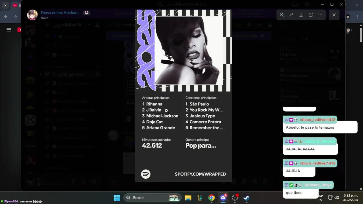Open the more options ellipsis in the viewer toolbar
This screenshot has width=363, height=204.
point(320,15)
